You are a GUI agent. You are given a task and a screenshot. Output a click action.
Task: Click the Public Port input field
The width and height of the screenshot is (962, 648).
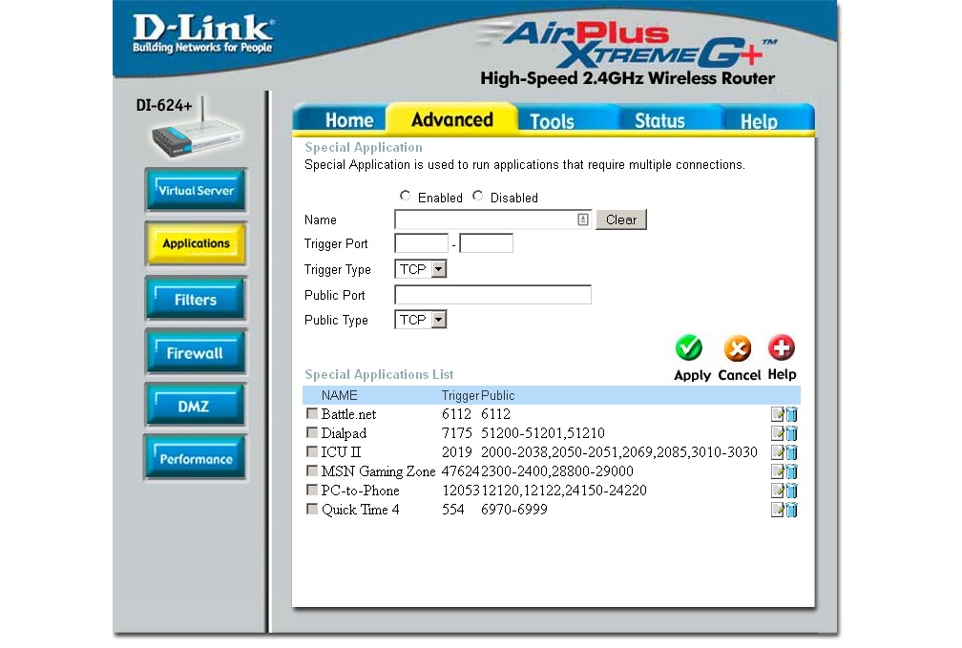(x=492, y=295)
